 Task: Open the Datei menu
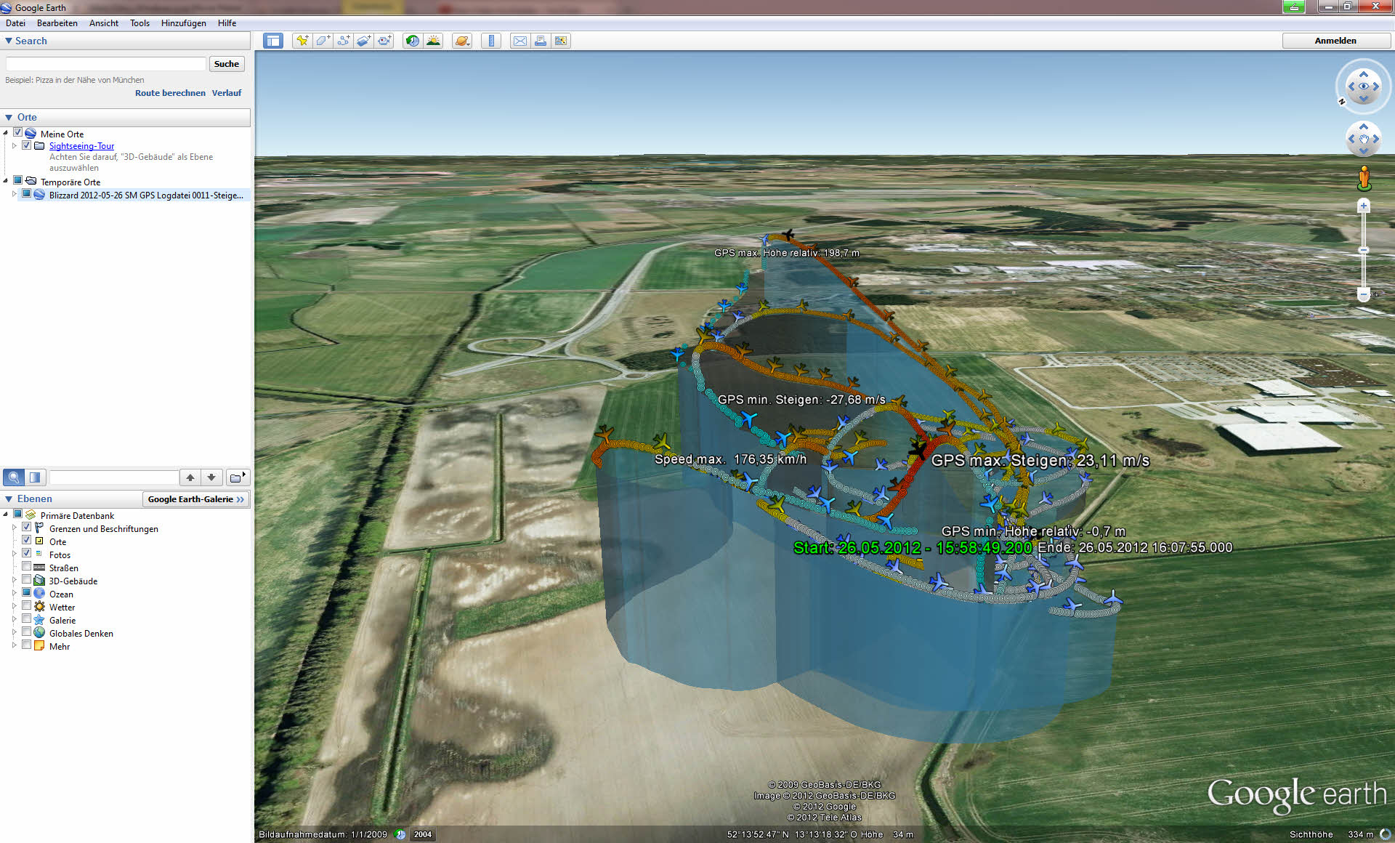coord(15,23)
